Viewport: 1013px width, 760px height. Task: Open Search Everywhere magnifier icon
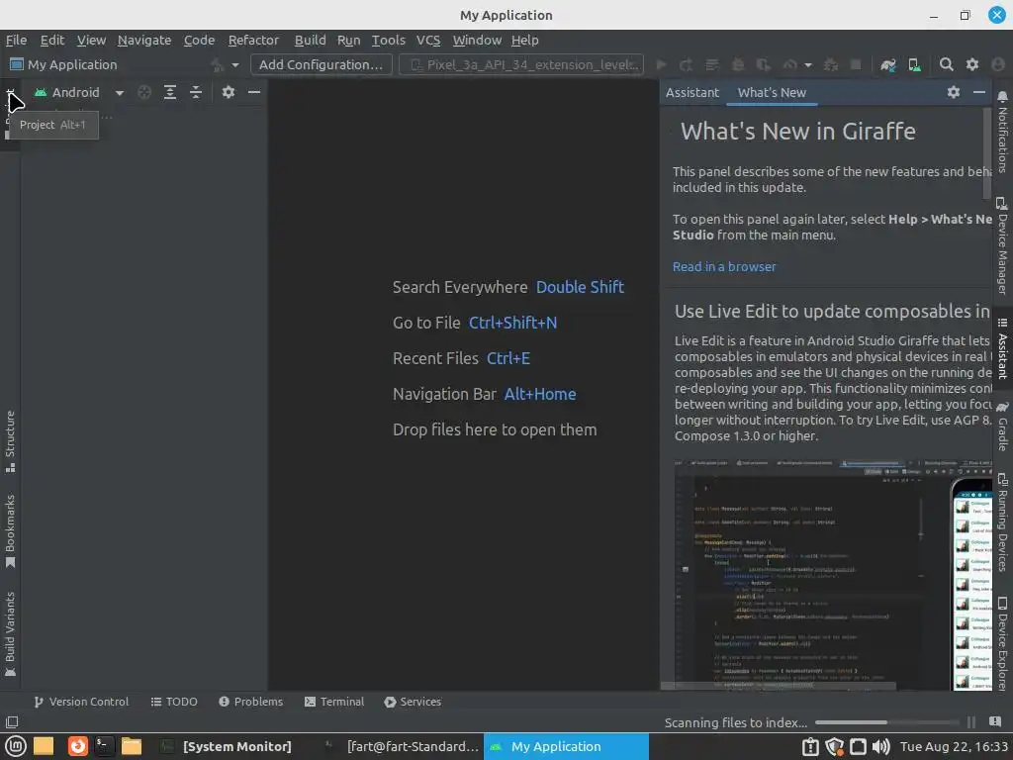pos(947,64)
